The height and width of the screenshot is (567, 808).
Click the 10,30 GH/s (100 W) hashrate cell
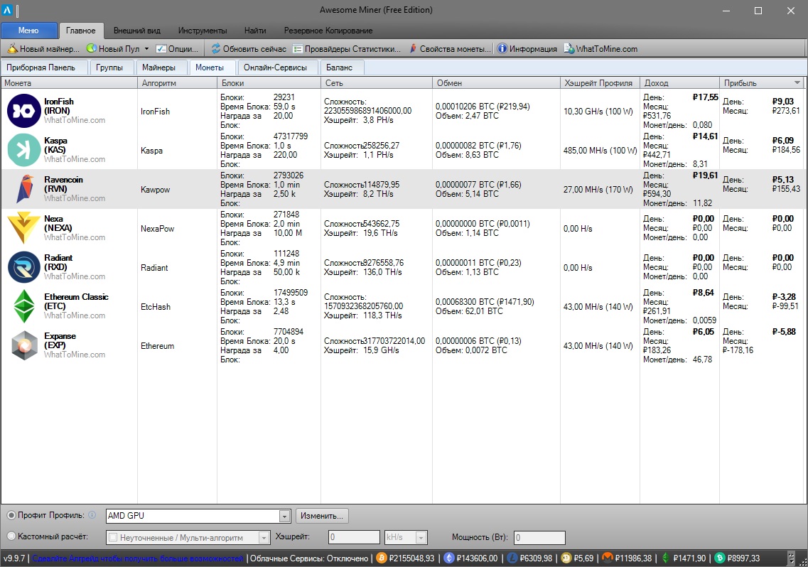click(x=598, y=112)
